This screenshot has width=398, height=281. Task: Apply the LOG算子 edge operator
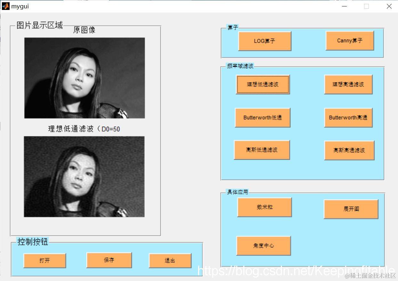click(264, 41)
